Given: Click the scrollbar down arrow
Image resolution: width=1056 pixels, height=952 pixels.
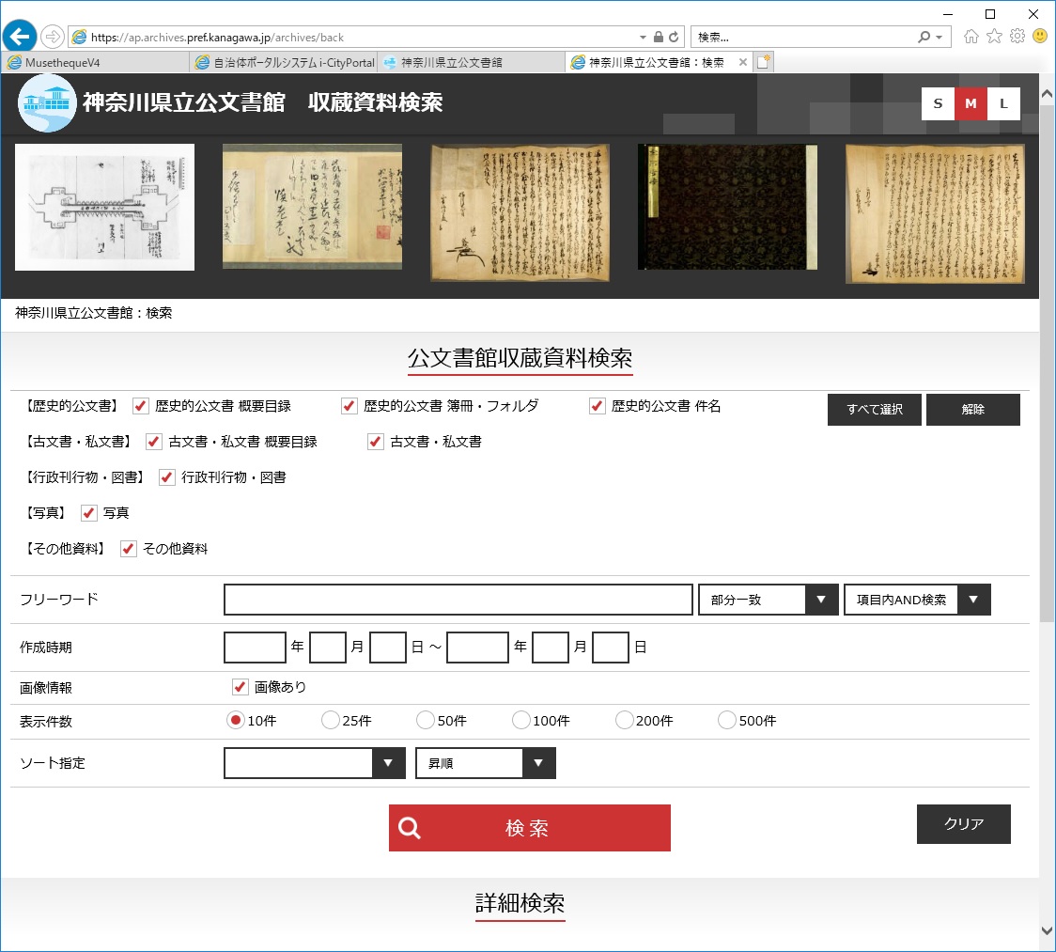Looking at the screenshot, I should (1048, 931).
